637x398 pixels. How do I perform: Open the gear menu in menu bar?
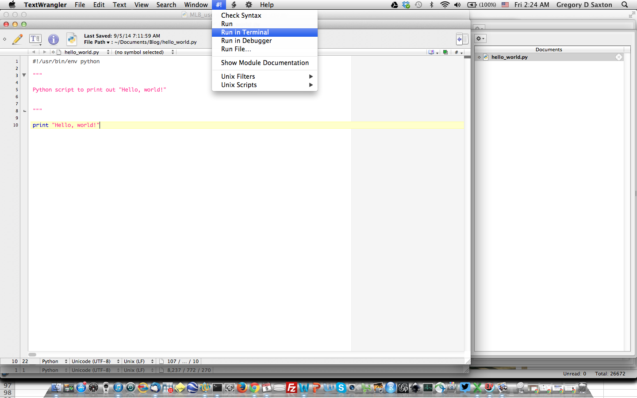tap(249, 4)
